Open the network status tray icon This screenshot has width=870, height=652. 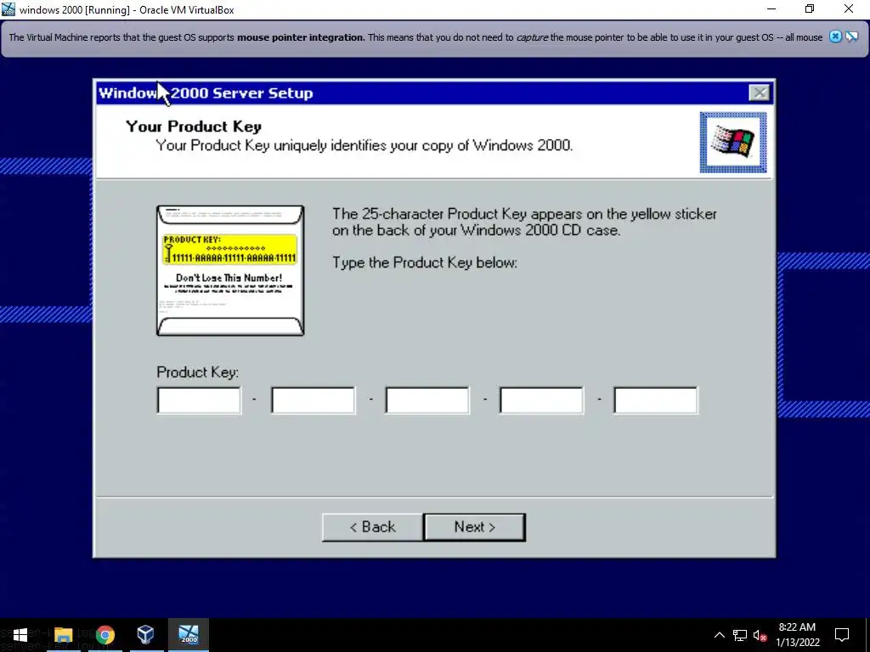pyautogui.click(x=740, y=635)
